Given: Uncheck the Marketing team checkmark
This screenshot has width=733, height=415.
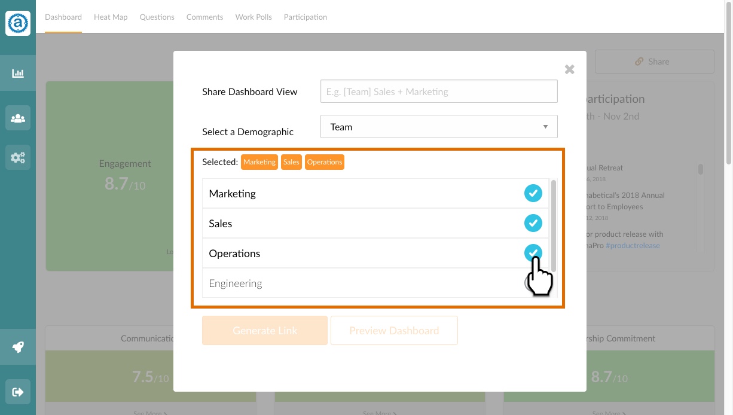Looking at the screenshot, I should coord(533,194).
